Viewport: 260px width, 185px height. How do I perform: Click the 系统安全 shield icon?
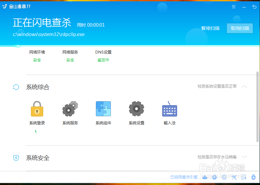[16, 158]
